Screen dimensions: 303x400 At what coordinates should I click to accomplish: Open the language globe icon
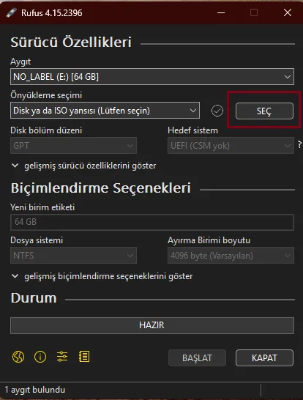coord(18,357)
